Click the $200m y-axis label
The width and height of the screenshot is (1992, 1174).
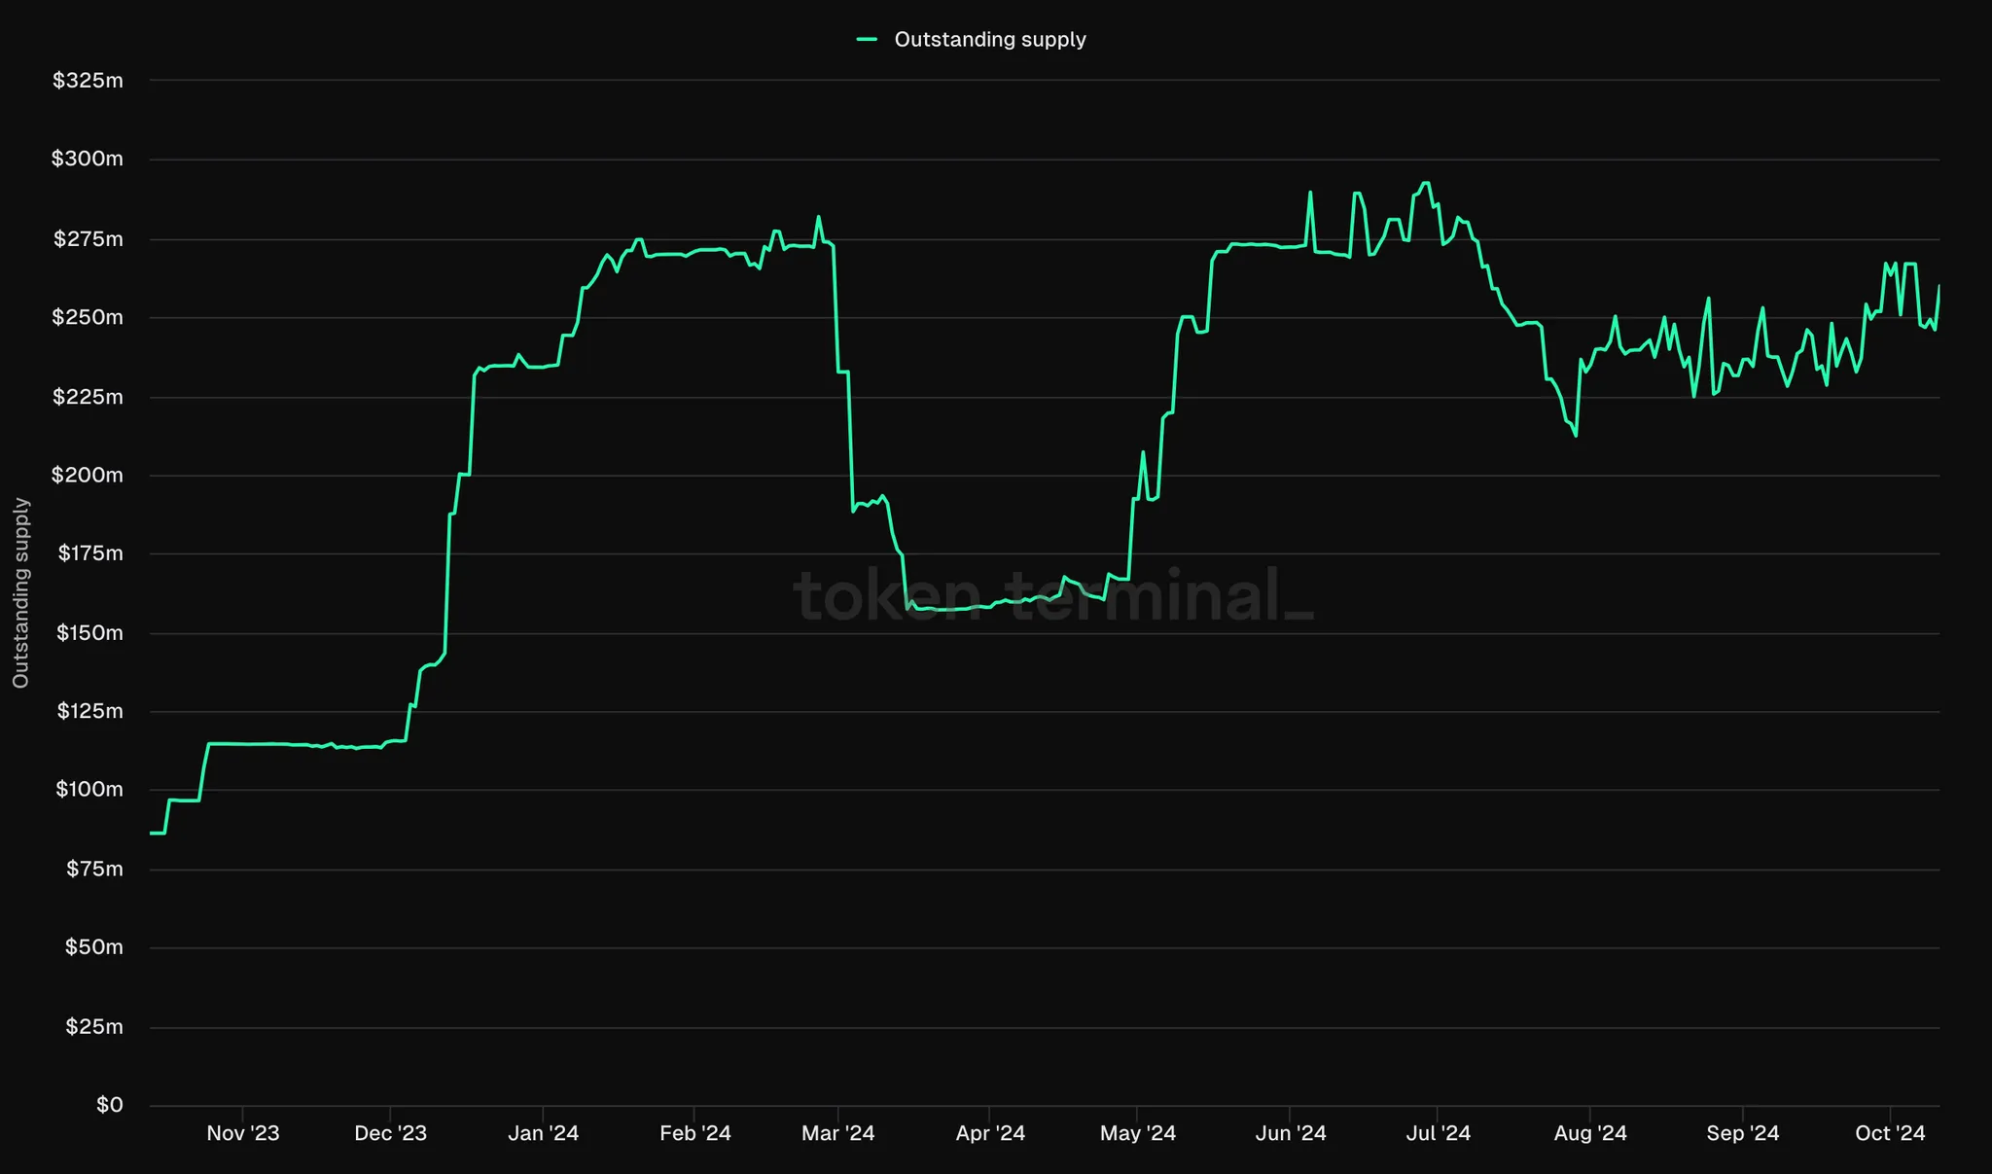click(88, 475)
